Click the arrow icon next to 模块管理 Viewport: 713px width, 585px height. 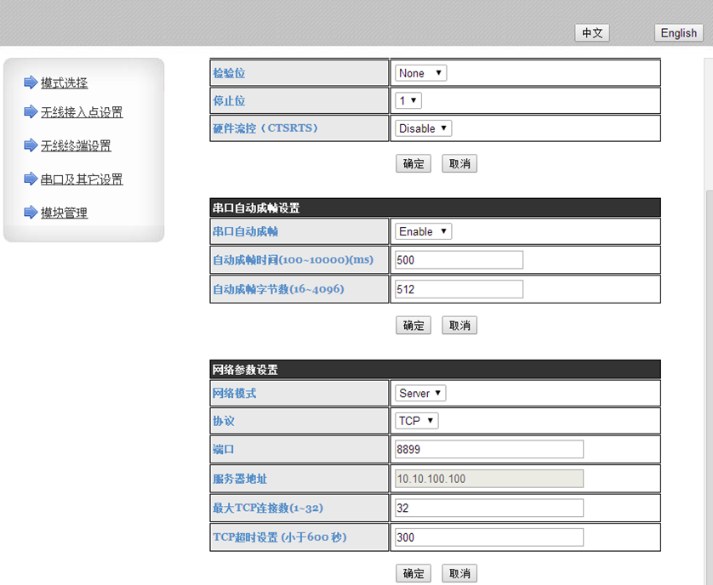tap(31, 213)
